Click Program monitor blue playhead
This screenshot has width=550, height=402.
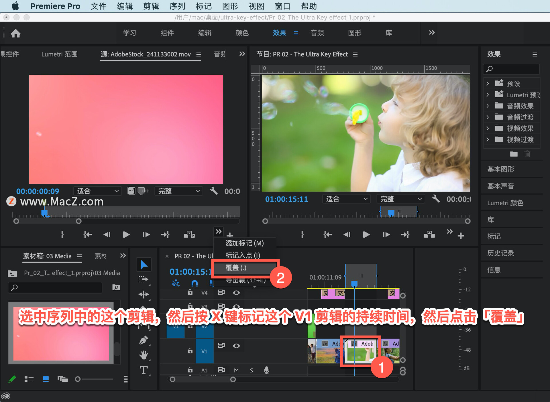(391, 213)
